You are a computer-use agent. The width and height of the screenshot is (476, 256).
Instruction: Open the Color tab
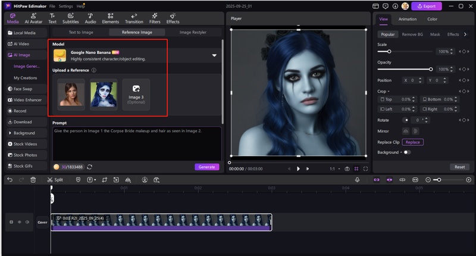click(x=432, y=19)
